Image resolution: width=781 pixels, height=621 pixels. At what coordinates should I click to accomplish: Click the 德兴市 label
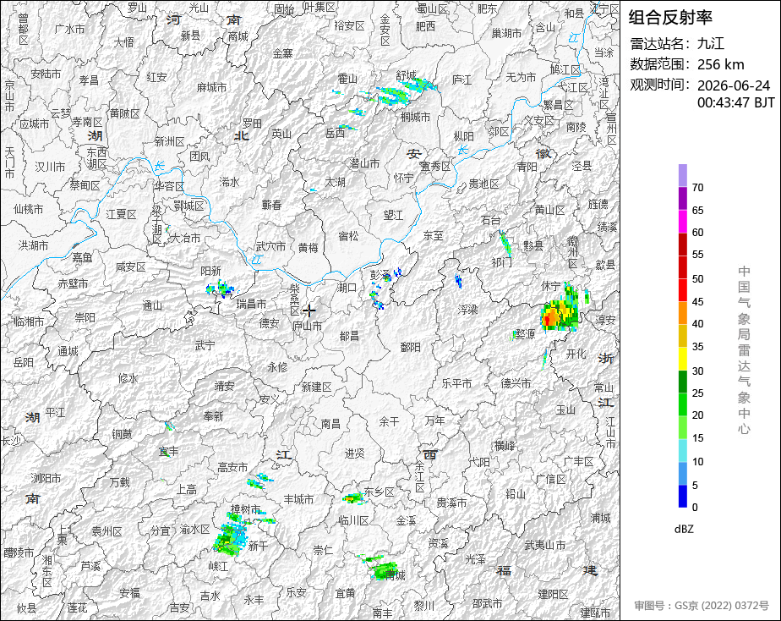click(x=516, y=383)
